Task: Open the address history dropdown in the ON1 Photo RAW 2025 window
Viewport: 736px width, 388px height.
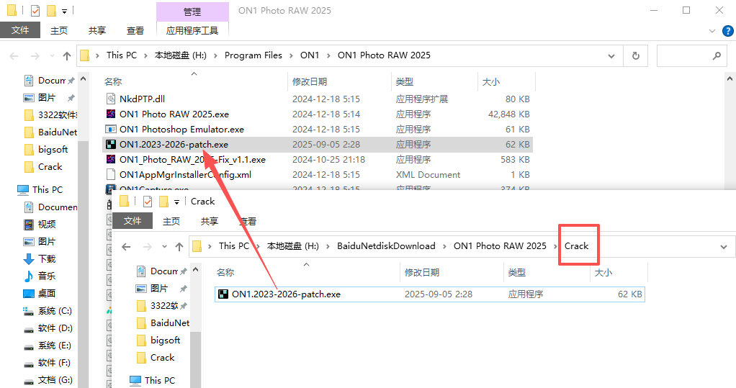Action: pos(611,56)
